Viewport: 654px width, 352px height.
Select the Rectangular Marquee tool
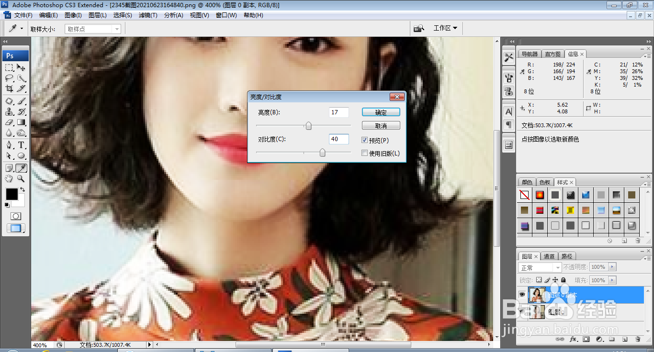coord(9,67)
